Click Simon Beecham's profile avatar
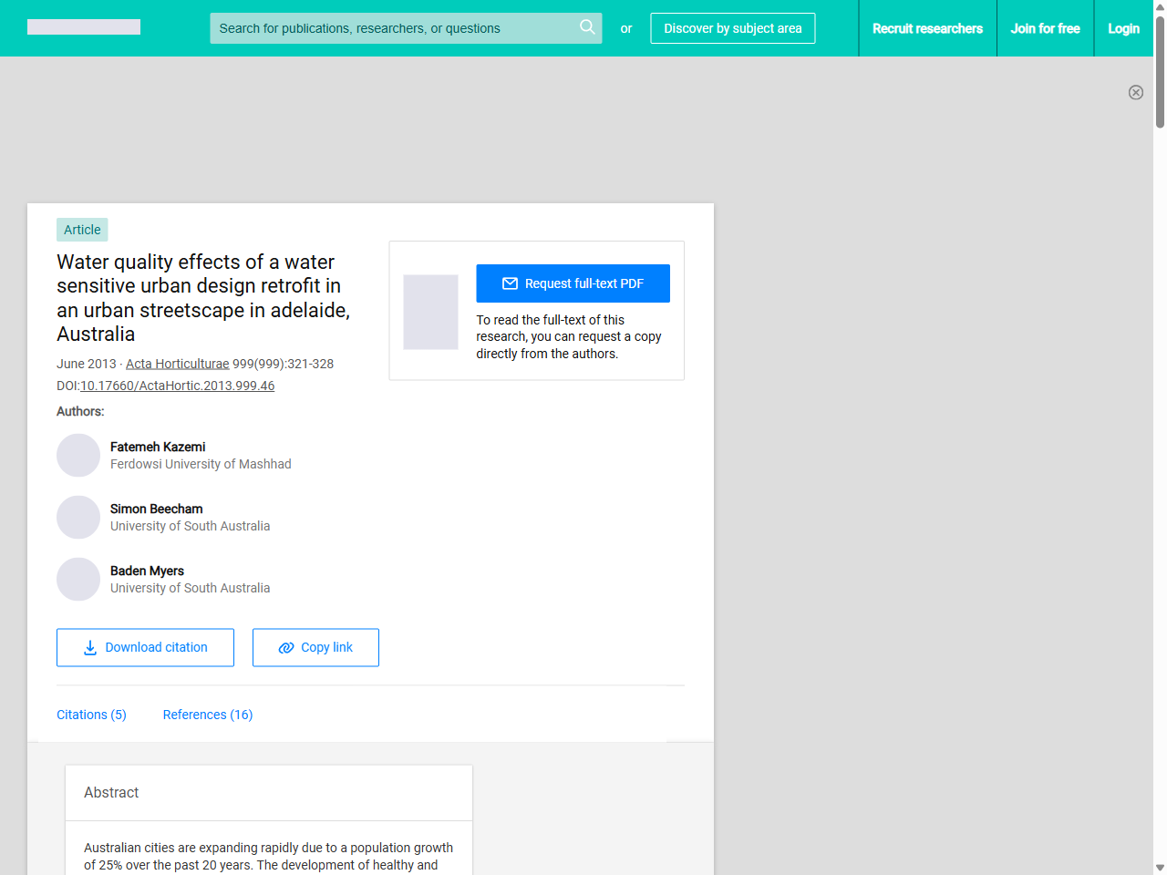 pyautogui.click(x=78, y=517)
